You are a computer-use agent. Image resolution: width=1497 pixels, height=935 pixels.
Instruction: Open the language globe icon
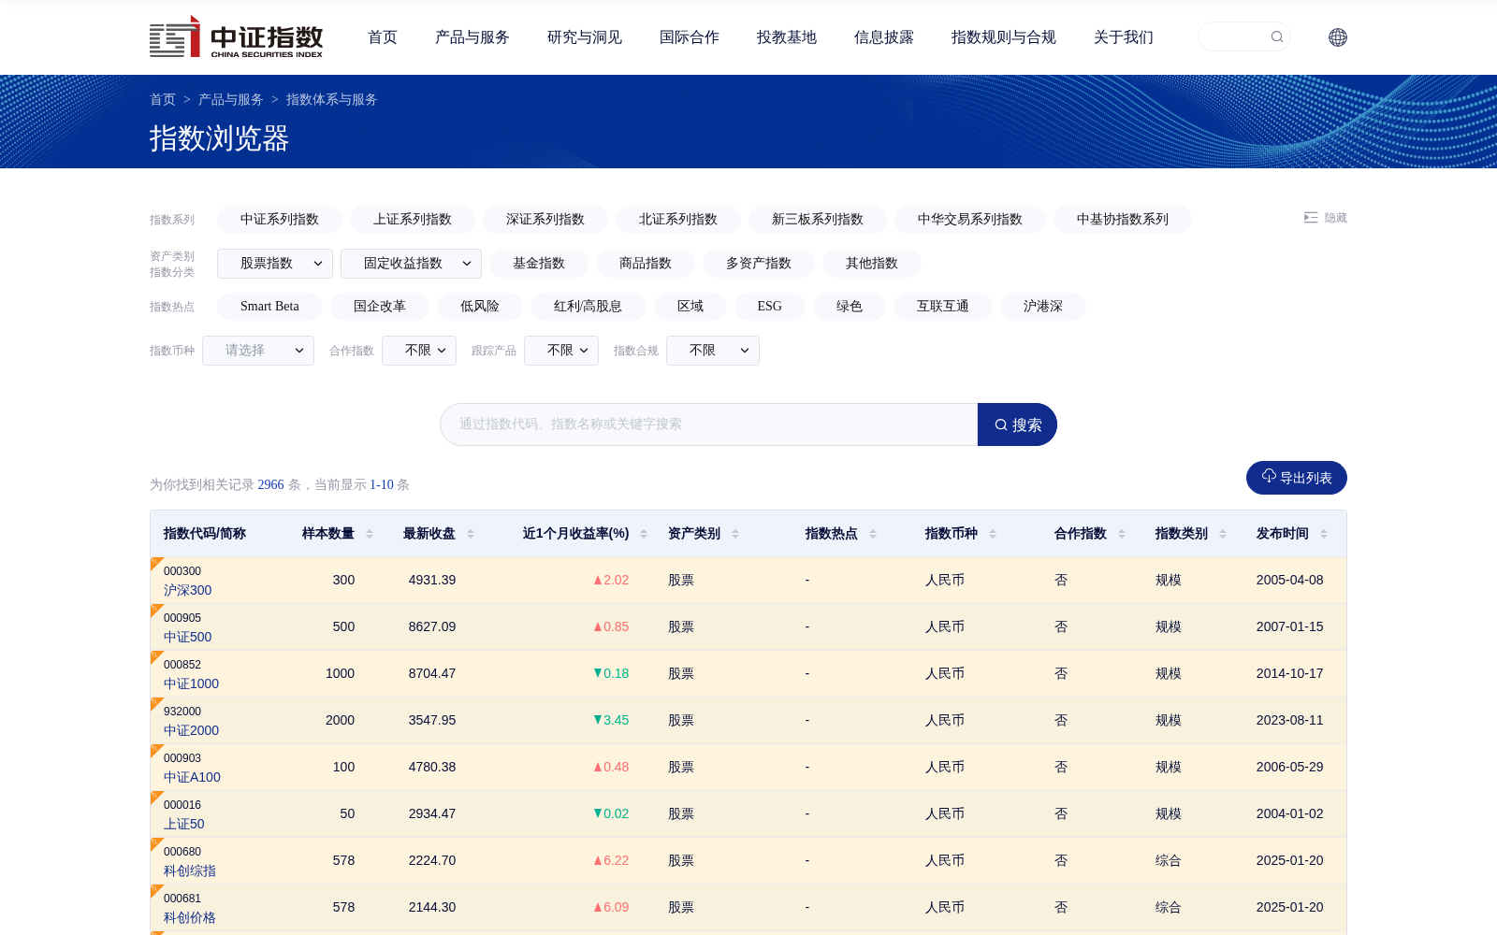[1338, 37]
